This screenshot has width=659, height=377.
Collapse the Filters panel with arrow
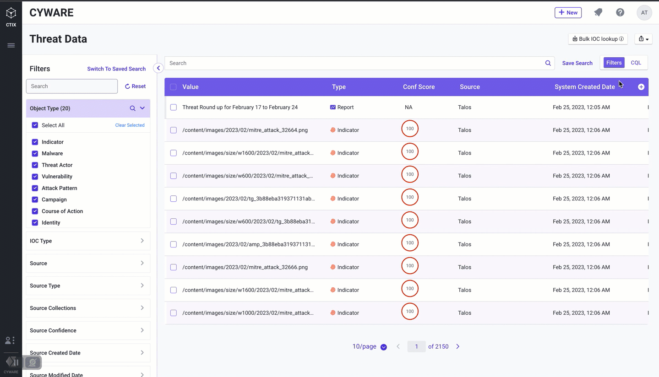[158, 68]
